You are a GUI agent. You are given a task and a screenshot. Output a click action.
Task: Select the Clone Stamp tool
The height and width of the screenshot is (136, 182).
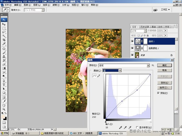click(x=4, y=57)
